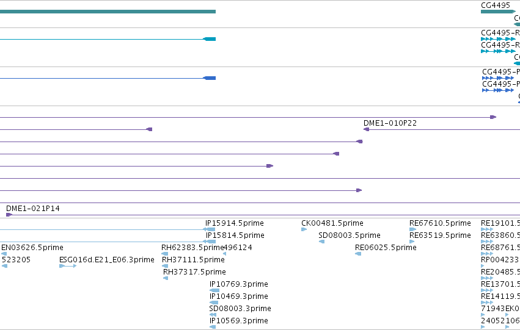520x330 pixels.
Task: Click the arrow glyph beside DME1-010P22
Action: 367,129
